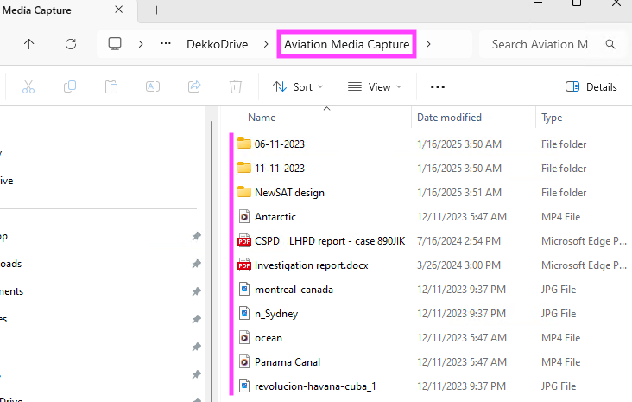Click the Rename icon in toolbar
The height and width of the screenshot is (402, 632).
[153, 86]
